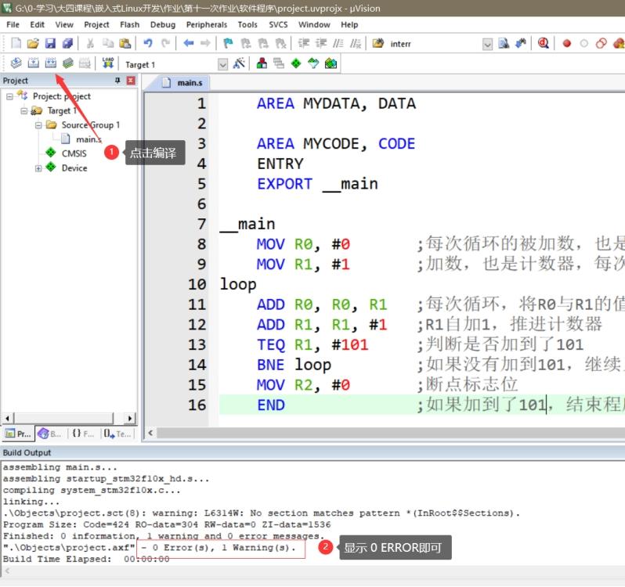
Task: Comment out the selection using the comment icon
Action: (338, 43)
